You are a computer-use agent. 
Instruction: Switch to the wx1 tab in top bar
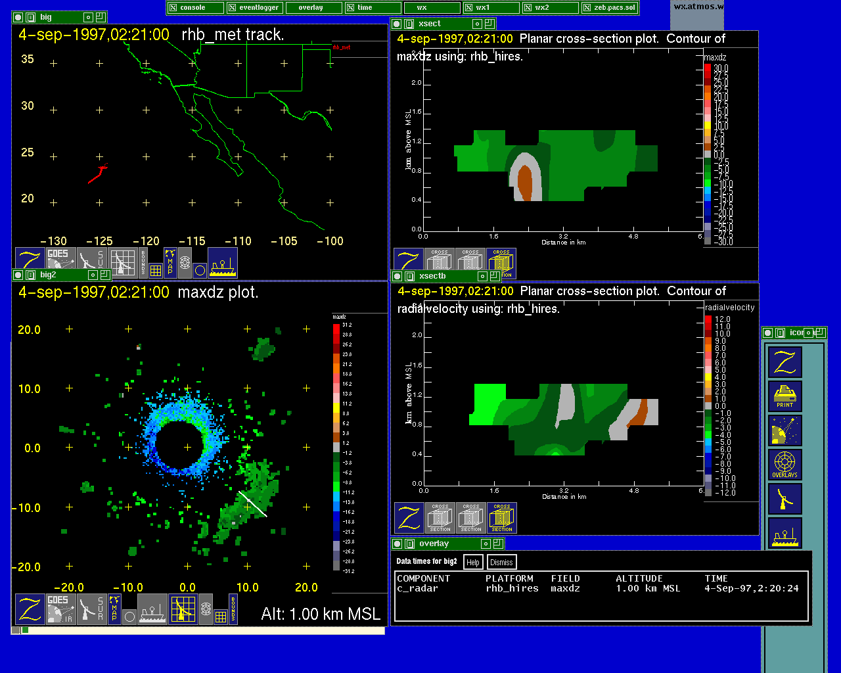491,8
